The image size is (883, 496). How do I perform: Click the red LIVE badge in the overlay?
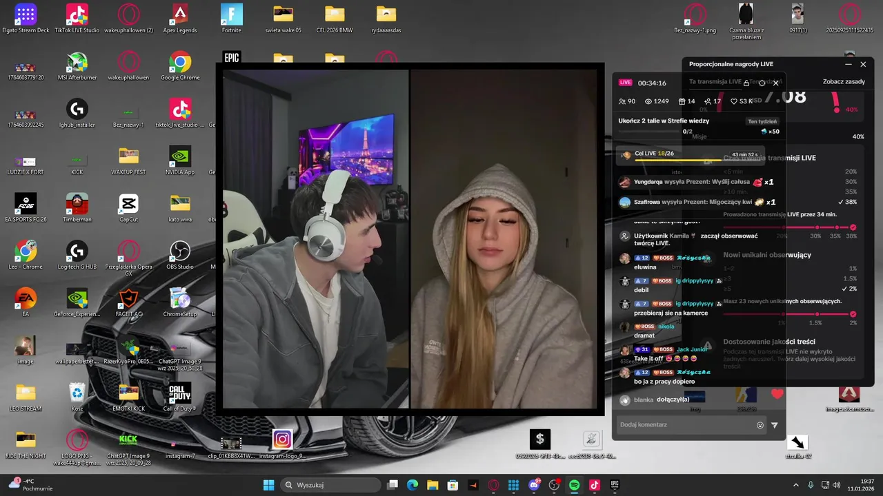click(x=625, y=83)
